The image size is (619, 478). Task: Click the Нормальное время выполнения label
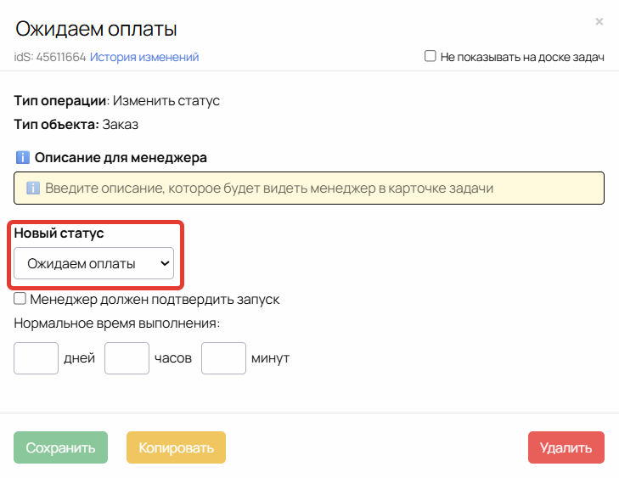(x=117, y=323)
